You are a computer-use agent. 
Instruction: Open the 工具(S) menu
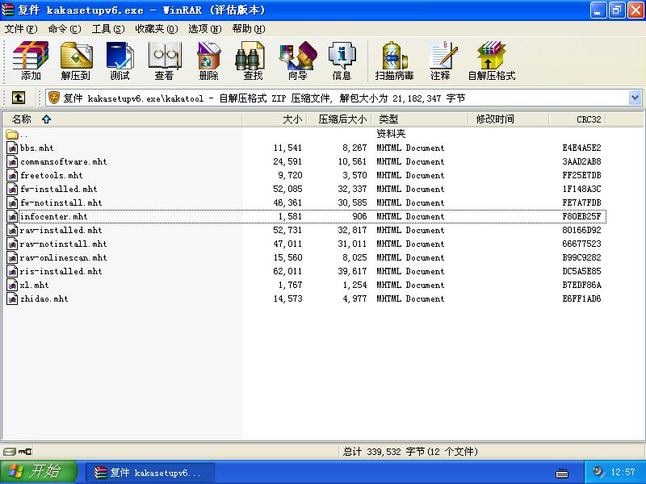click(108, 29)
